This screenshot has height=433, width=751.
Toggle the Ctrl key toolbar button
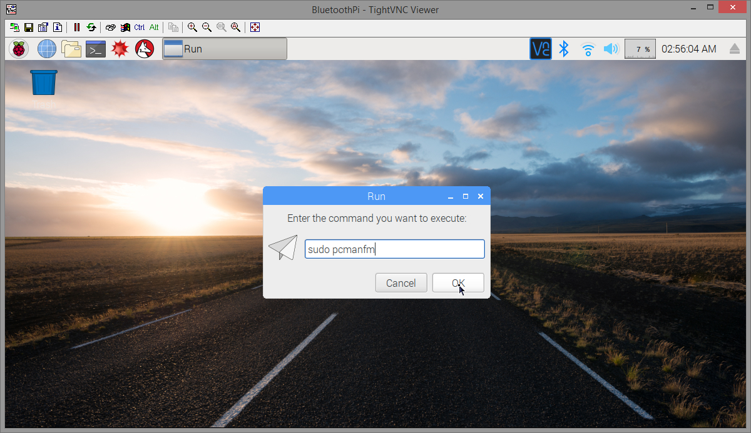click(139, 27)
